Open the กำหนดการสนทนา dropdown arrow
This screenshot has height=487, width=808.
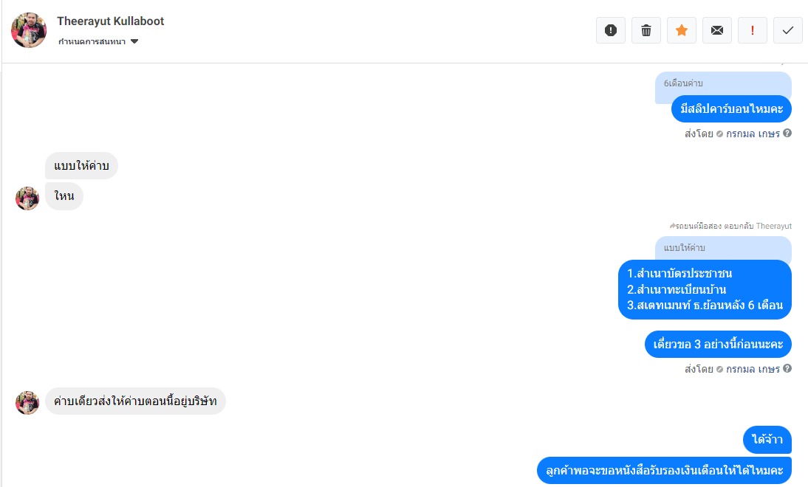click(134, 42)
